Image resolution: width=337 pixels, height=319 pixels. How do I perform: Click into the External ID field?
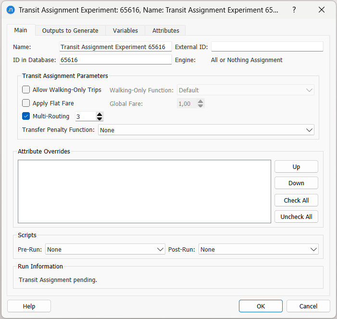[267, 47]
